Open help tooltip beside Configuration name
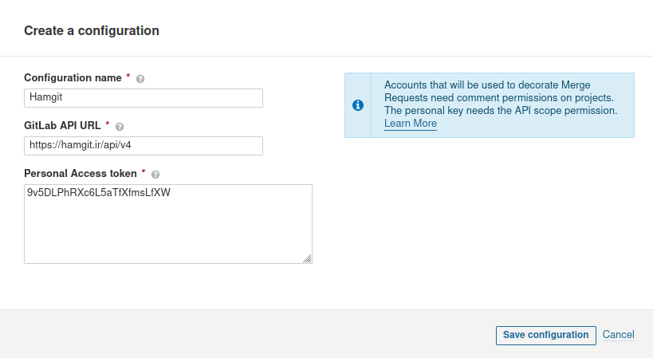 (x=140, y=79)
